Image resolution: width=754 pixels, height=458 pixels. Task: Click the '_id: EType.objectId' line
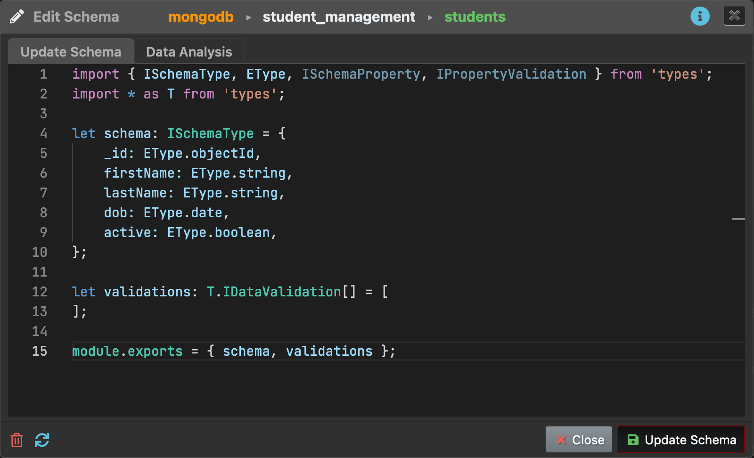[182, 153]
